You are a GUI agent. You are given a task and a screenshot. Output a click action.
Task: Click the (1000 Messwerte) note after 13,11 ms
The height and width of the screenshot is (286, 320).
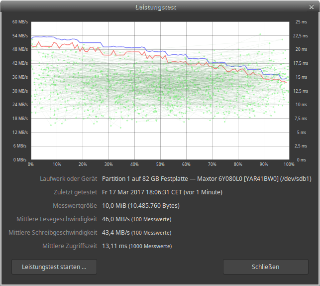(150, 246)
